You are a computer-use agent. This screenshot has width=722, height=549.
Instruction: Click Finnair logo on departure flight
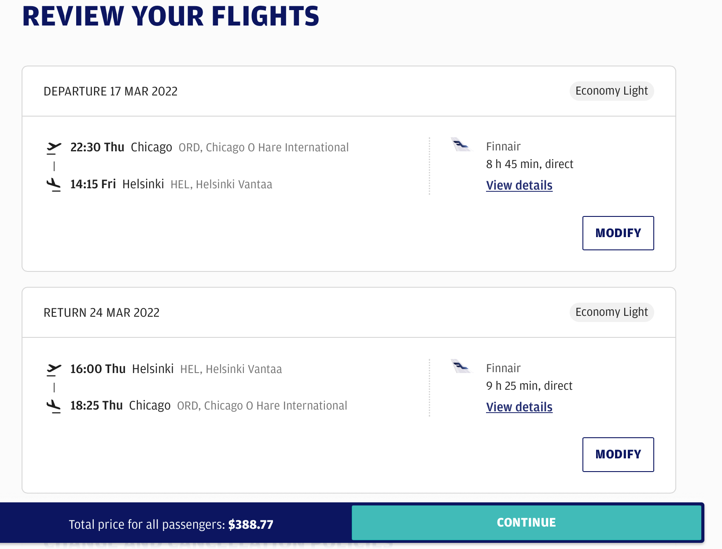[x=461, y=145]
